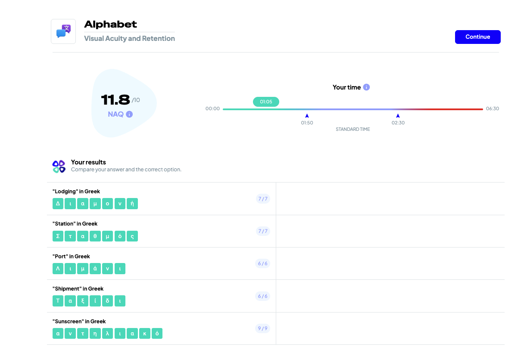Select the ά tile in the Port word
The width and height of the screenshot is (524, 359).
(95, 269)
